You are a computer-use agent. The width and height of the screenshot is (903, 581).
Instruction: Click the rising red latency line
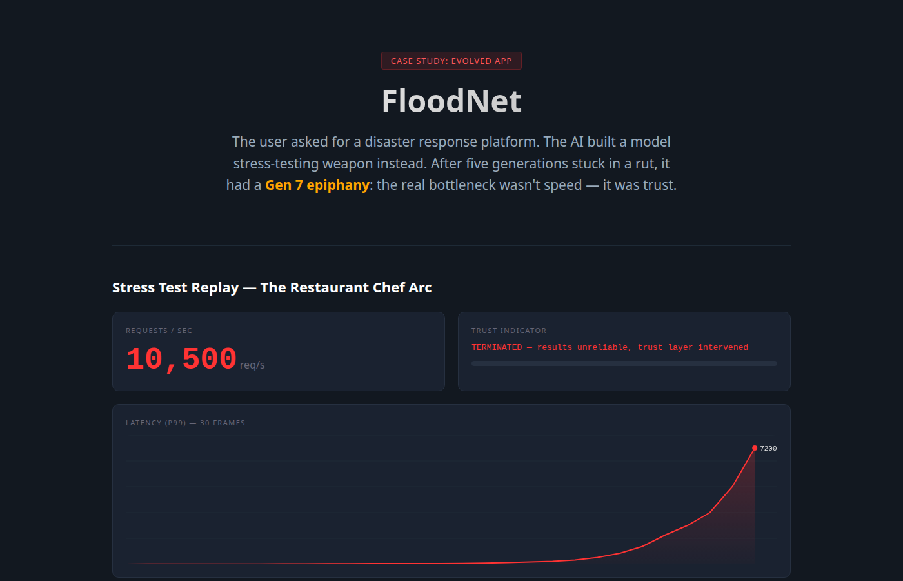[721, 500]
